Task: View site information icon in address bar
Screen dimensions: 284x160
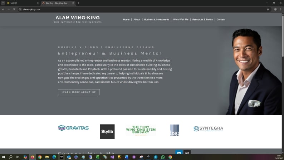Action: coord(20,9)
